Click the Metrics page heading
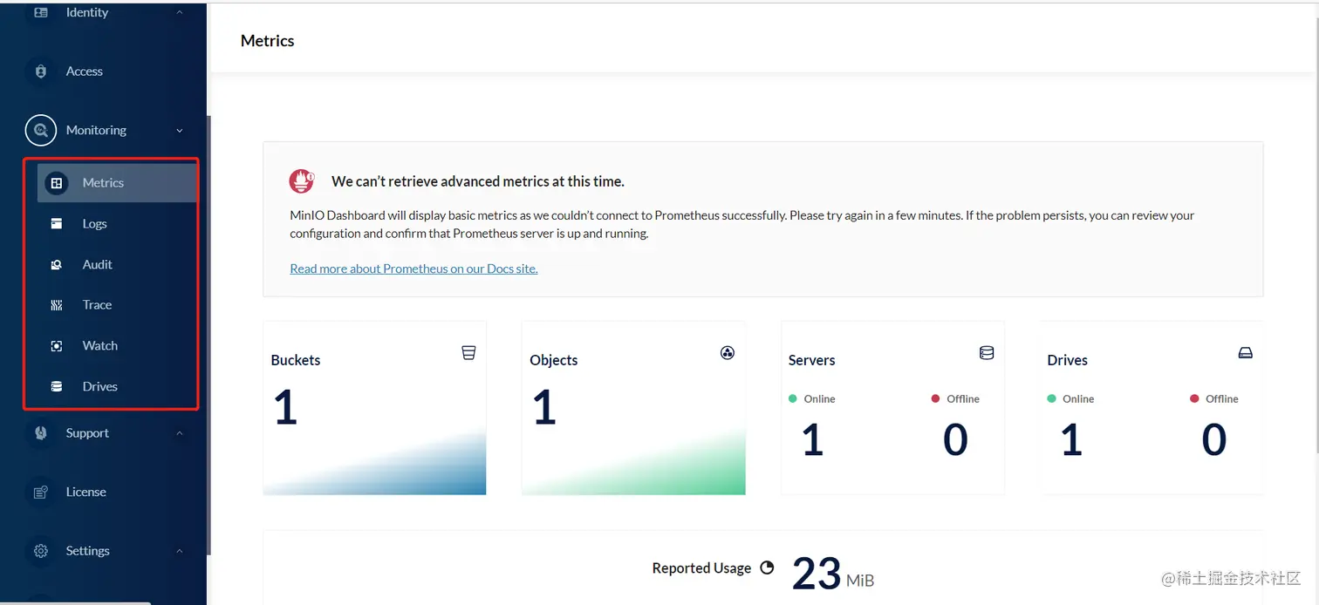 [267, 41]
